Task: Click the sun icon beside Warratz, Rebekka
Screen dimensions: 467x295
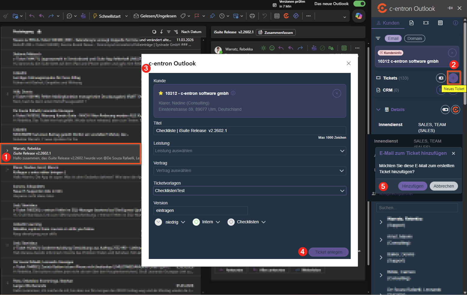Action: (x=264, y=48)
